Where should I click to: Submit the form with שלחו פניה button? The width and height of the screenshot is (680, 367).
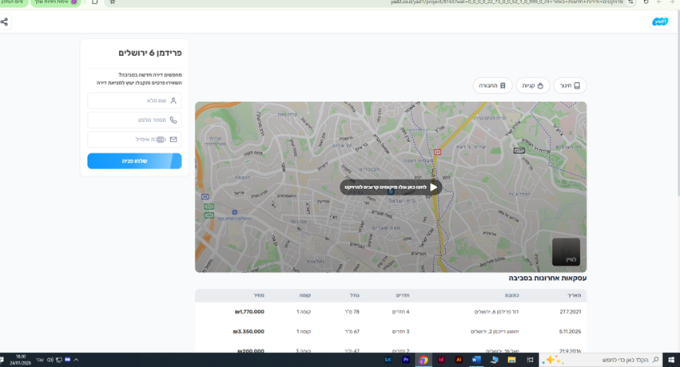click(134, 161)
